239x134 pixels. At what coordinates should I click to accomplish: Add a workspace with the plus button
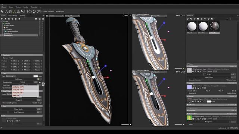point(40,7)
